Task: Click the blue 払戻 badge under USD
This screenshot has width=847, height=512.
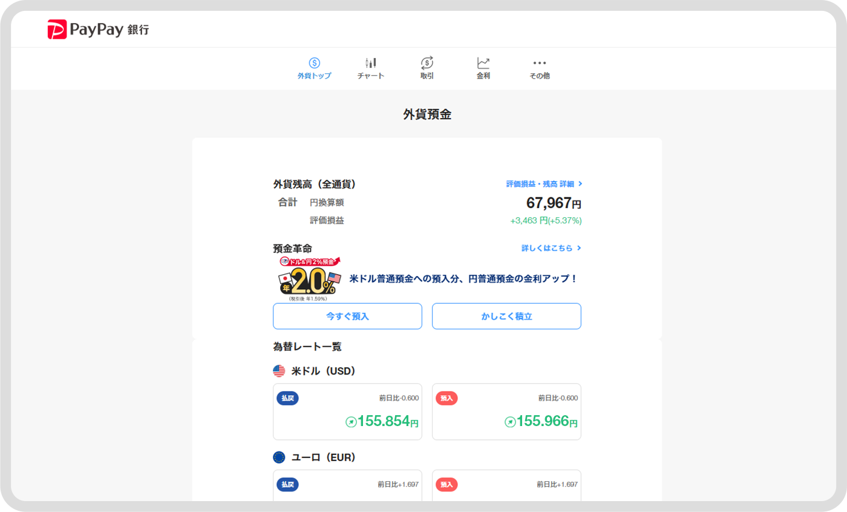Action: [x=287, y=398]
